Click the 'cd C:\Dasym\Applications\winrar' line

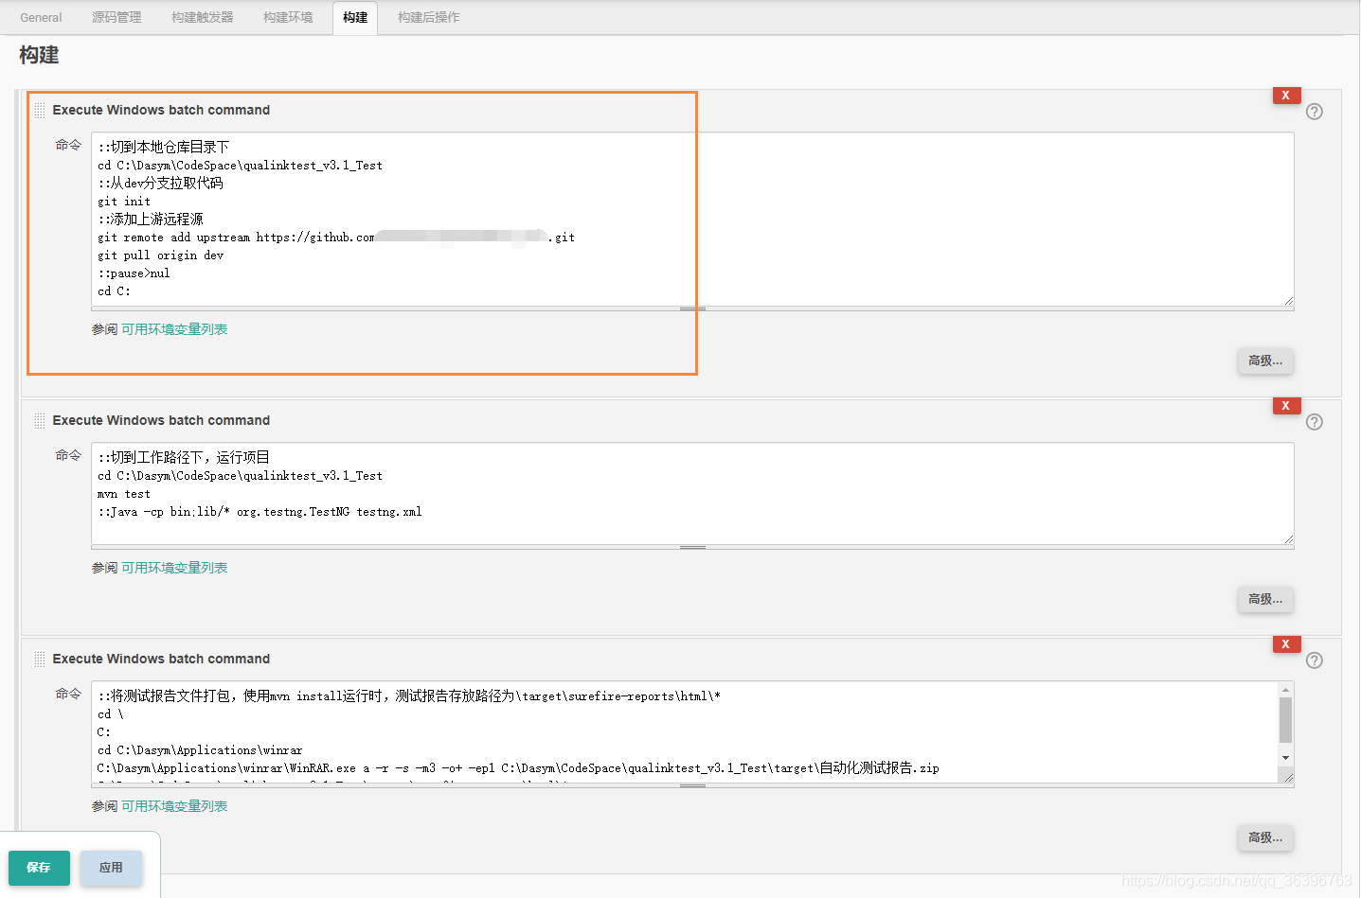pos(200,750)
